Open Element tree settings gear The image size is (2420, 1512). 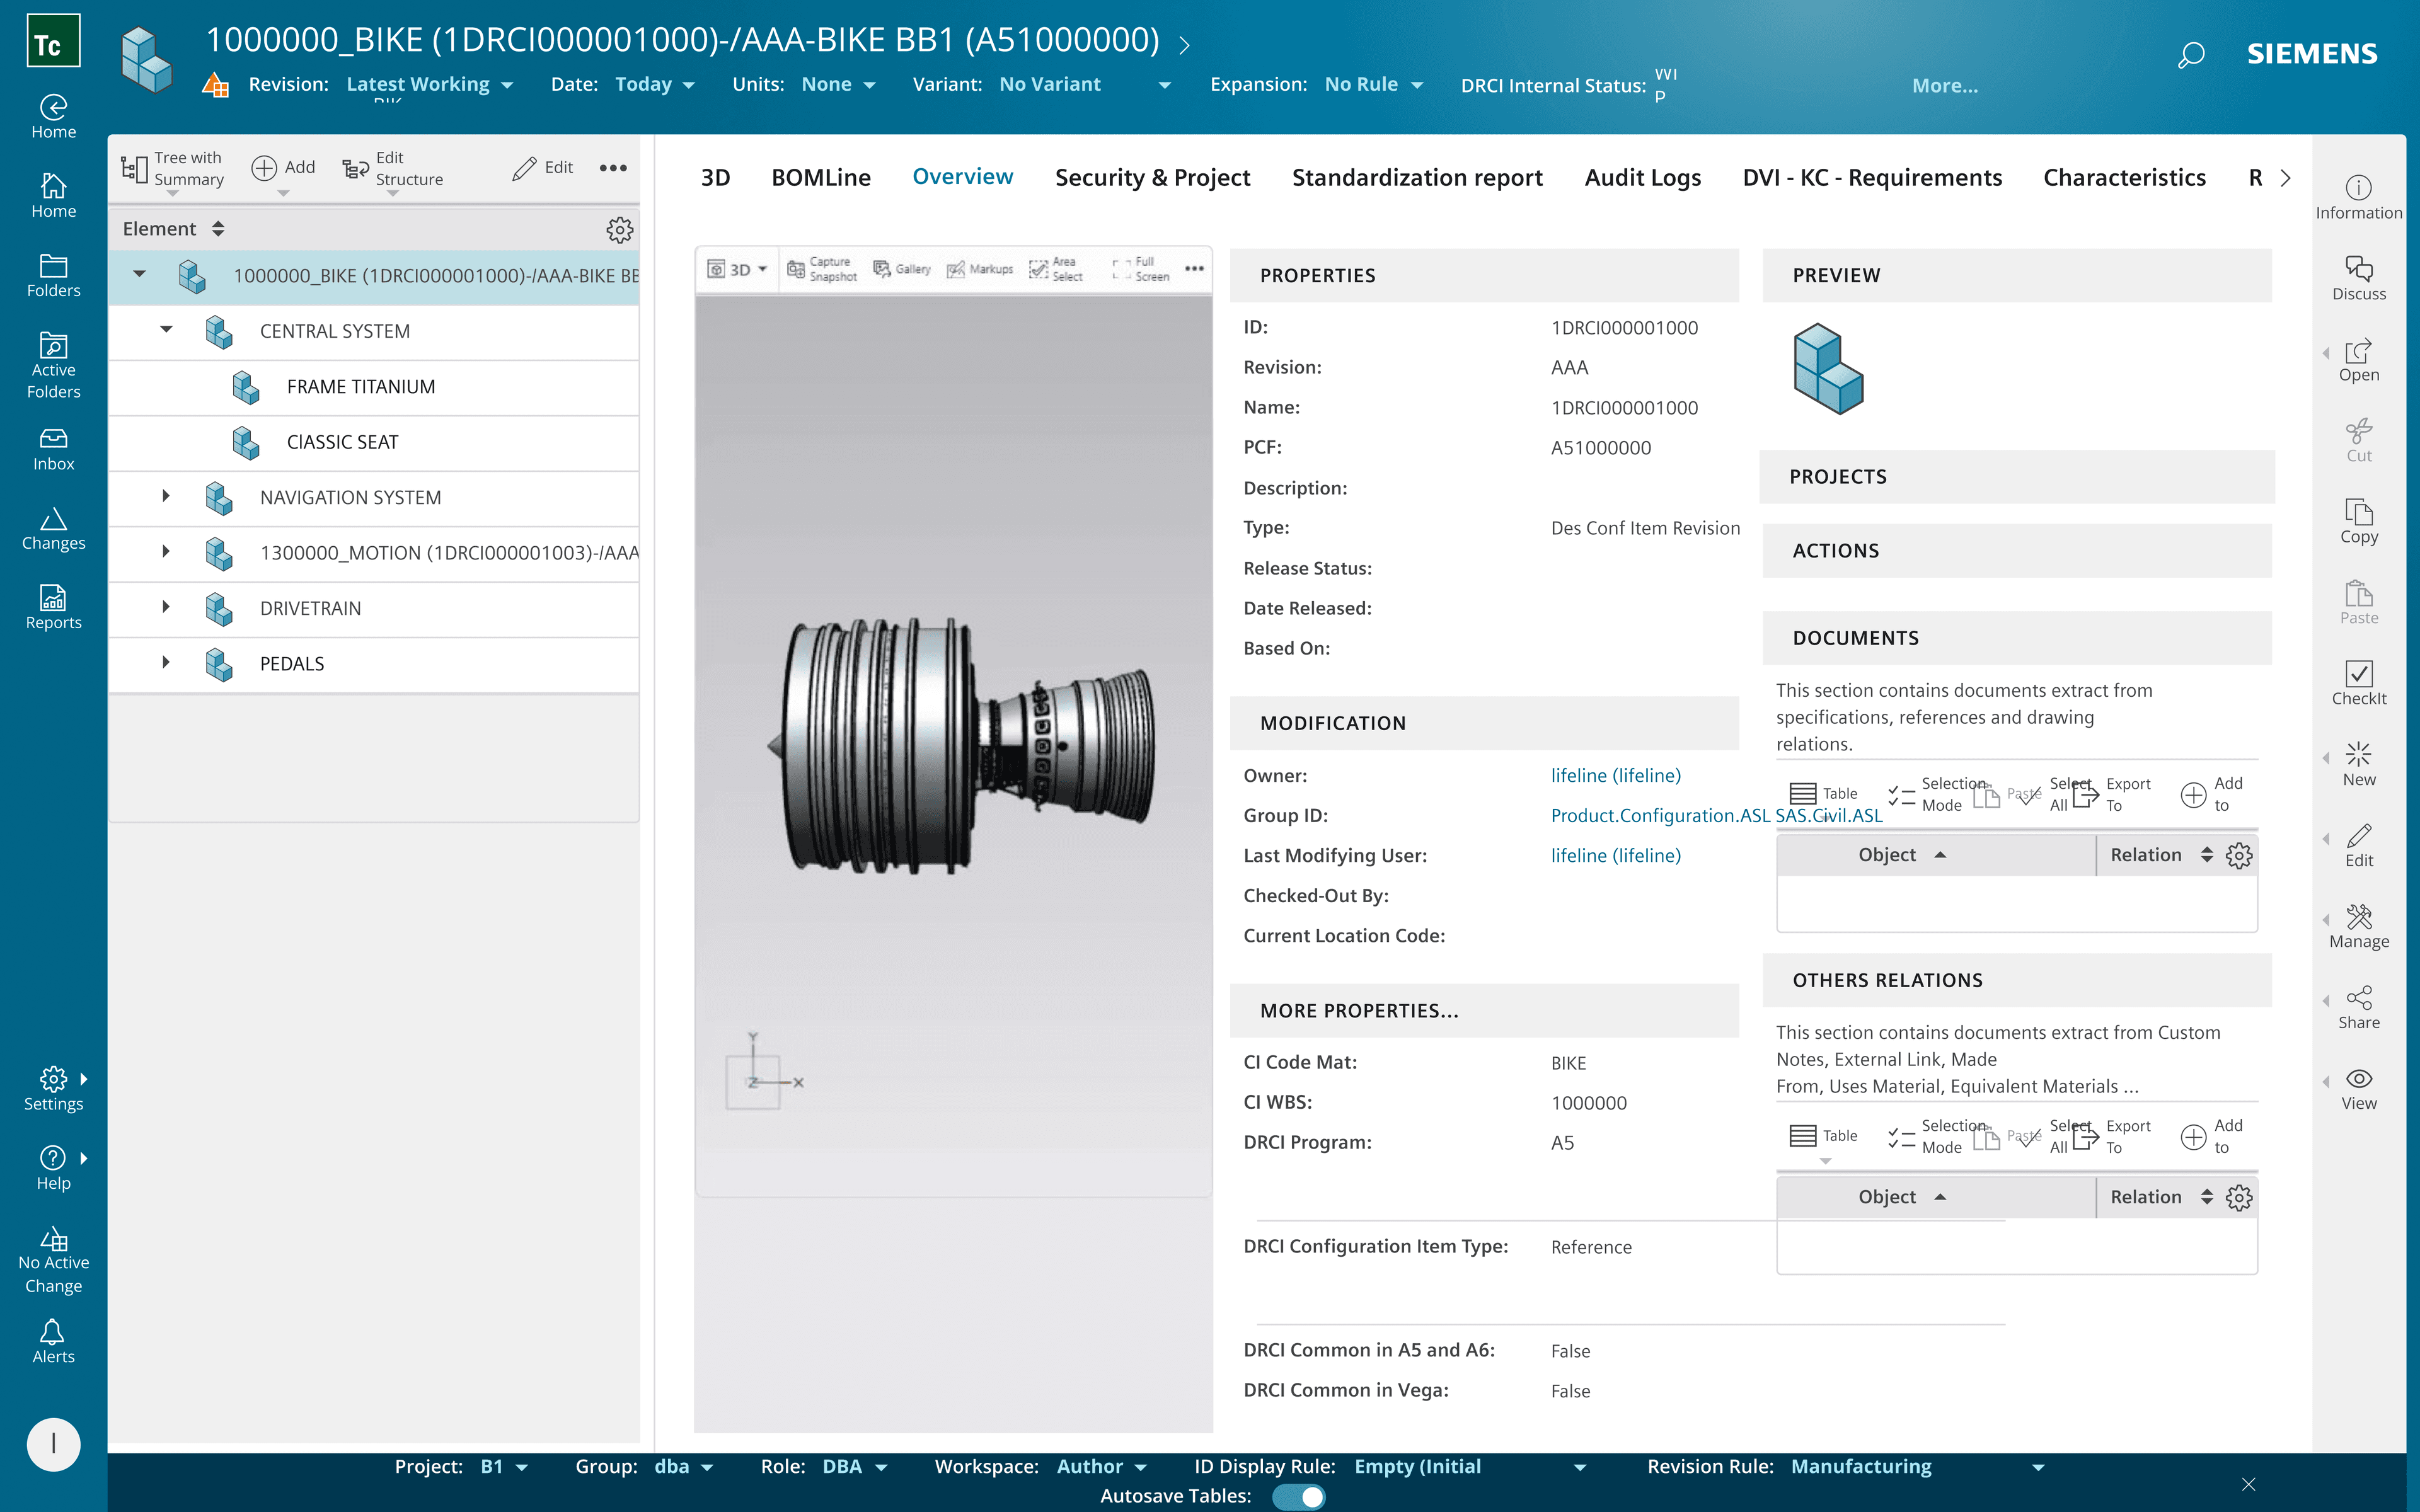[x=619, y=230]
